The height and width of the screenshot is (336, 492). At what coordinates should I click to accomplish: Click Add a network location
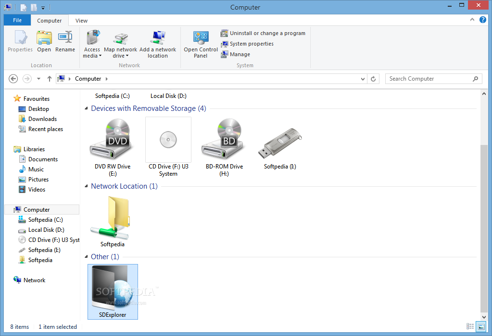[158, 44]
